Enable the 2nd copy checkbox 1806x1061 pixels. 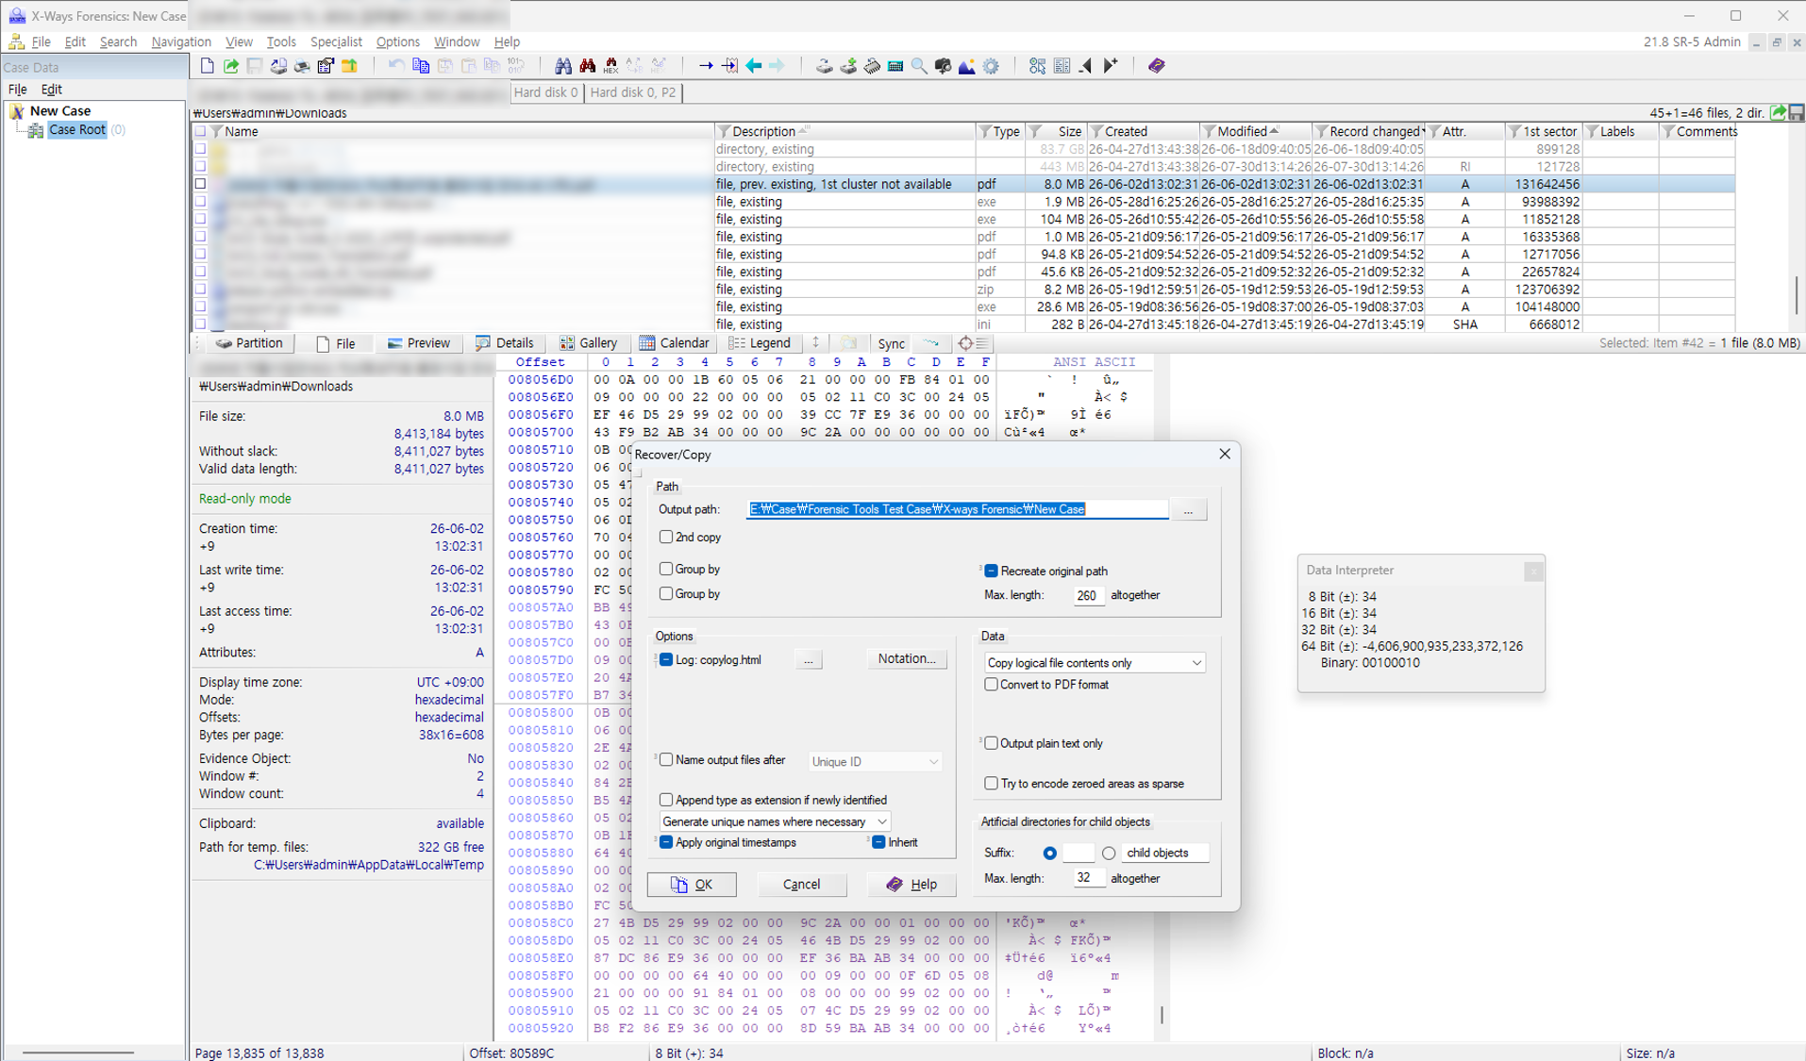[x=666, y=537]
